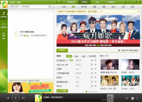Open the cloud playlist sidebar icon
This screenshot has width=142, height=102.
click(4, 25)
